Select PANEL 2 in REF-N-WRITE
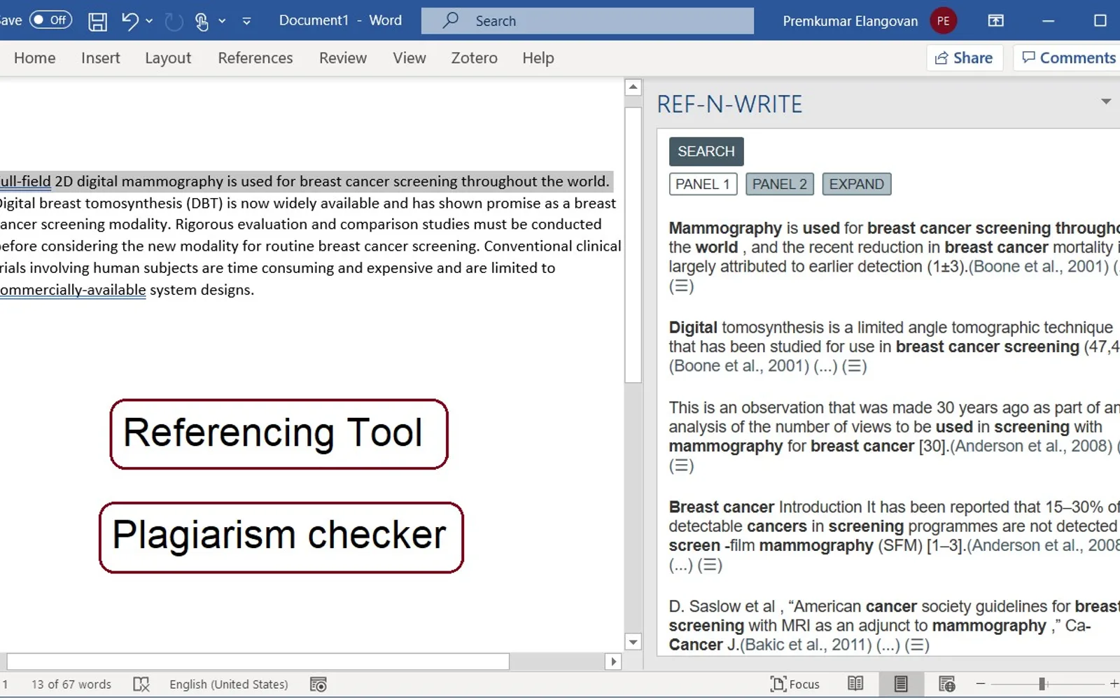This screenshot has height=700, width=1120. click(780, 184)
